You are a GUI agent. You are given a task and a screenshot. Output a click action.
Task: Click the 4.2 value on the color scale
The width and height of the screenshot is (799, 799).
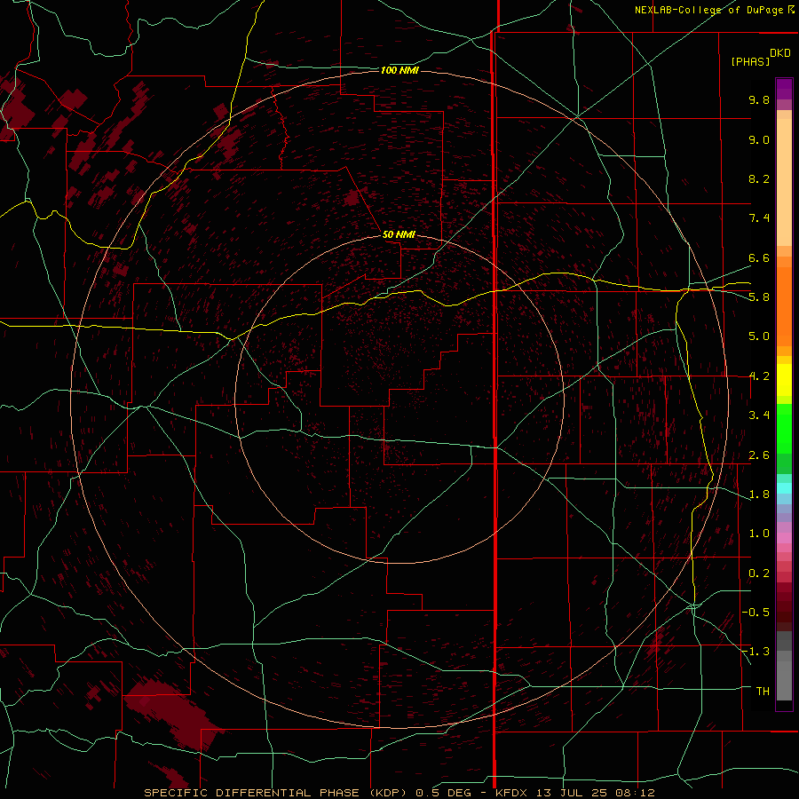(759, 376)
